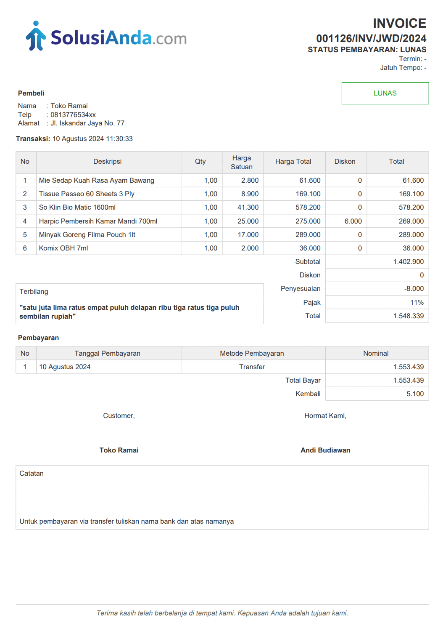Click the Deskripsi column header

[108, 162]
